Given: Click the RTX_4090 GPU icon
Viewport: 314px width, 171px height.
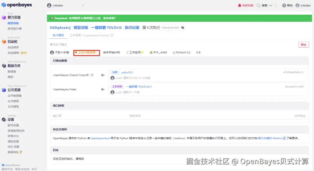Looking at the screenshot, I should pyautogui.click(x=151, y=52).
